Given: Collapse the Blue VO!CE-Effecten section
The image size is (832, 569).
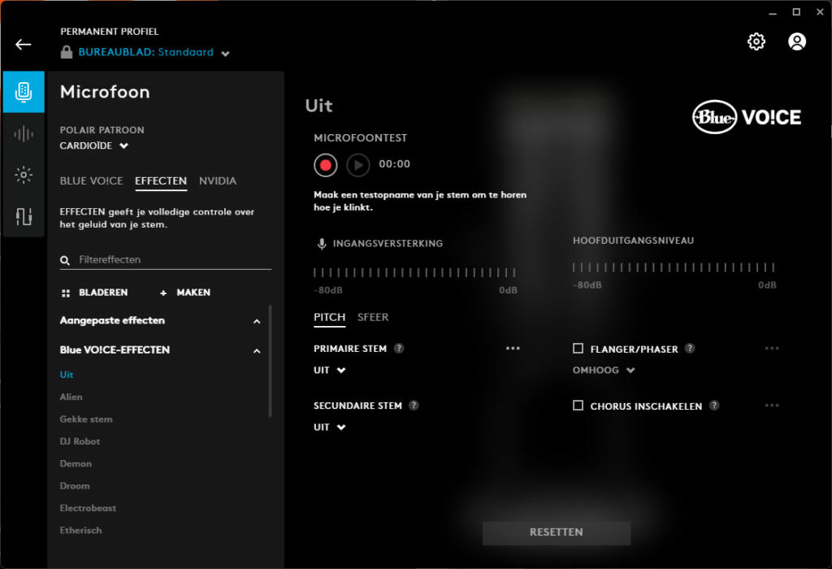Looking at the screenshot, I should click(x=257, y=350).
